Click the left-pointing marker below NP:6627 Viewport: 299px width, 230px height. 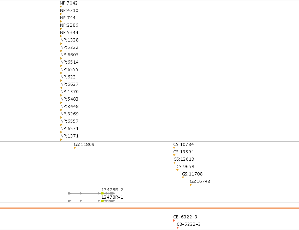coord(61,88)
